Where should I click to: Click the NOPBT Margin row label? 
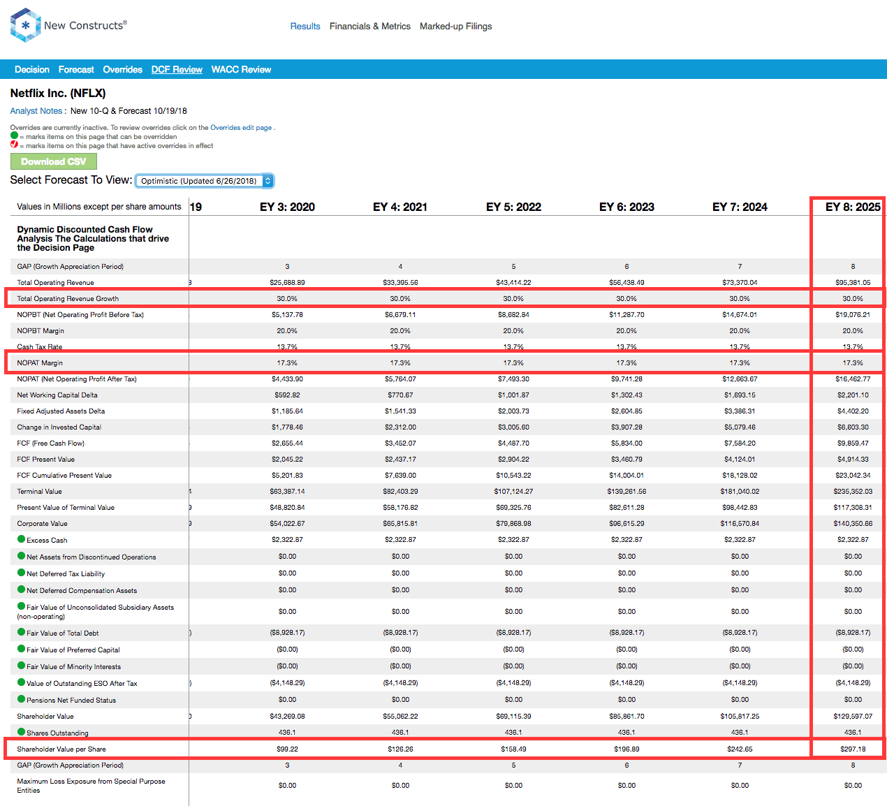(41, 330)
